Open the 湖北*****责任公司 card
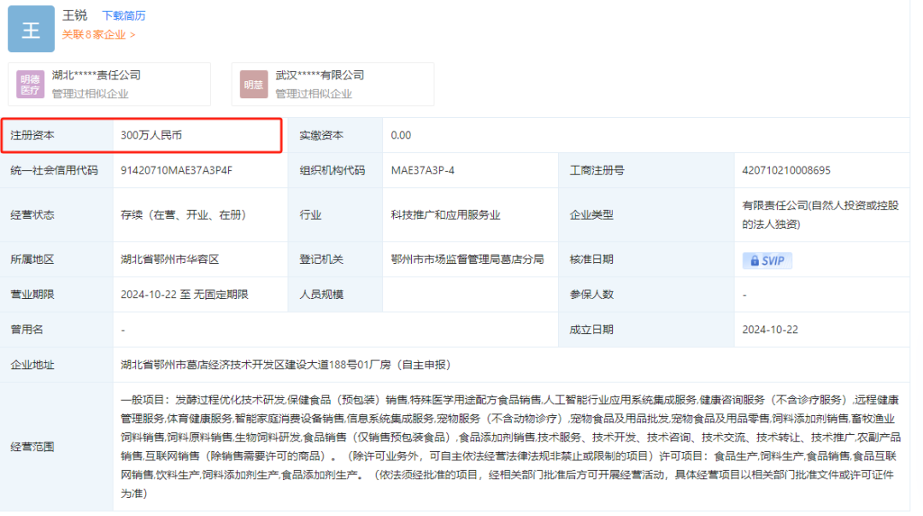 pyautogui.click(x=109, y=84)
